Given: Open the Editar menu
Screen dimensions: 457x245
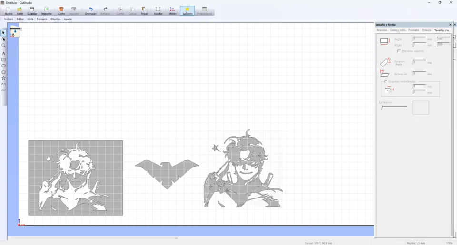Looking at the screenshot, I should point(20,19).
